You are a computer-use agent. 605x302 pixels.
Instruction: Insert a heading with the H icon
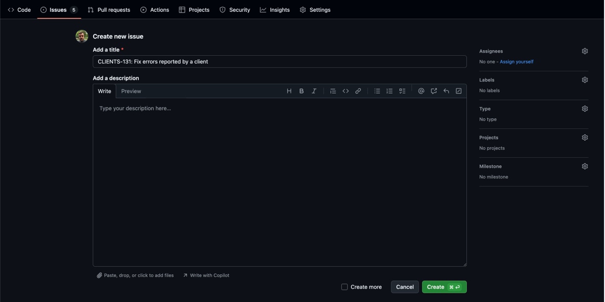[289, 91]
